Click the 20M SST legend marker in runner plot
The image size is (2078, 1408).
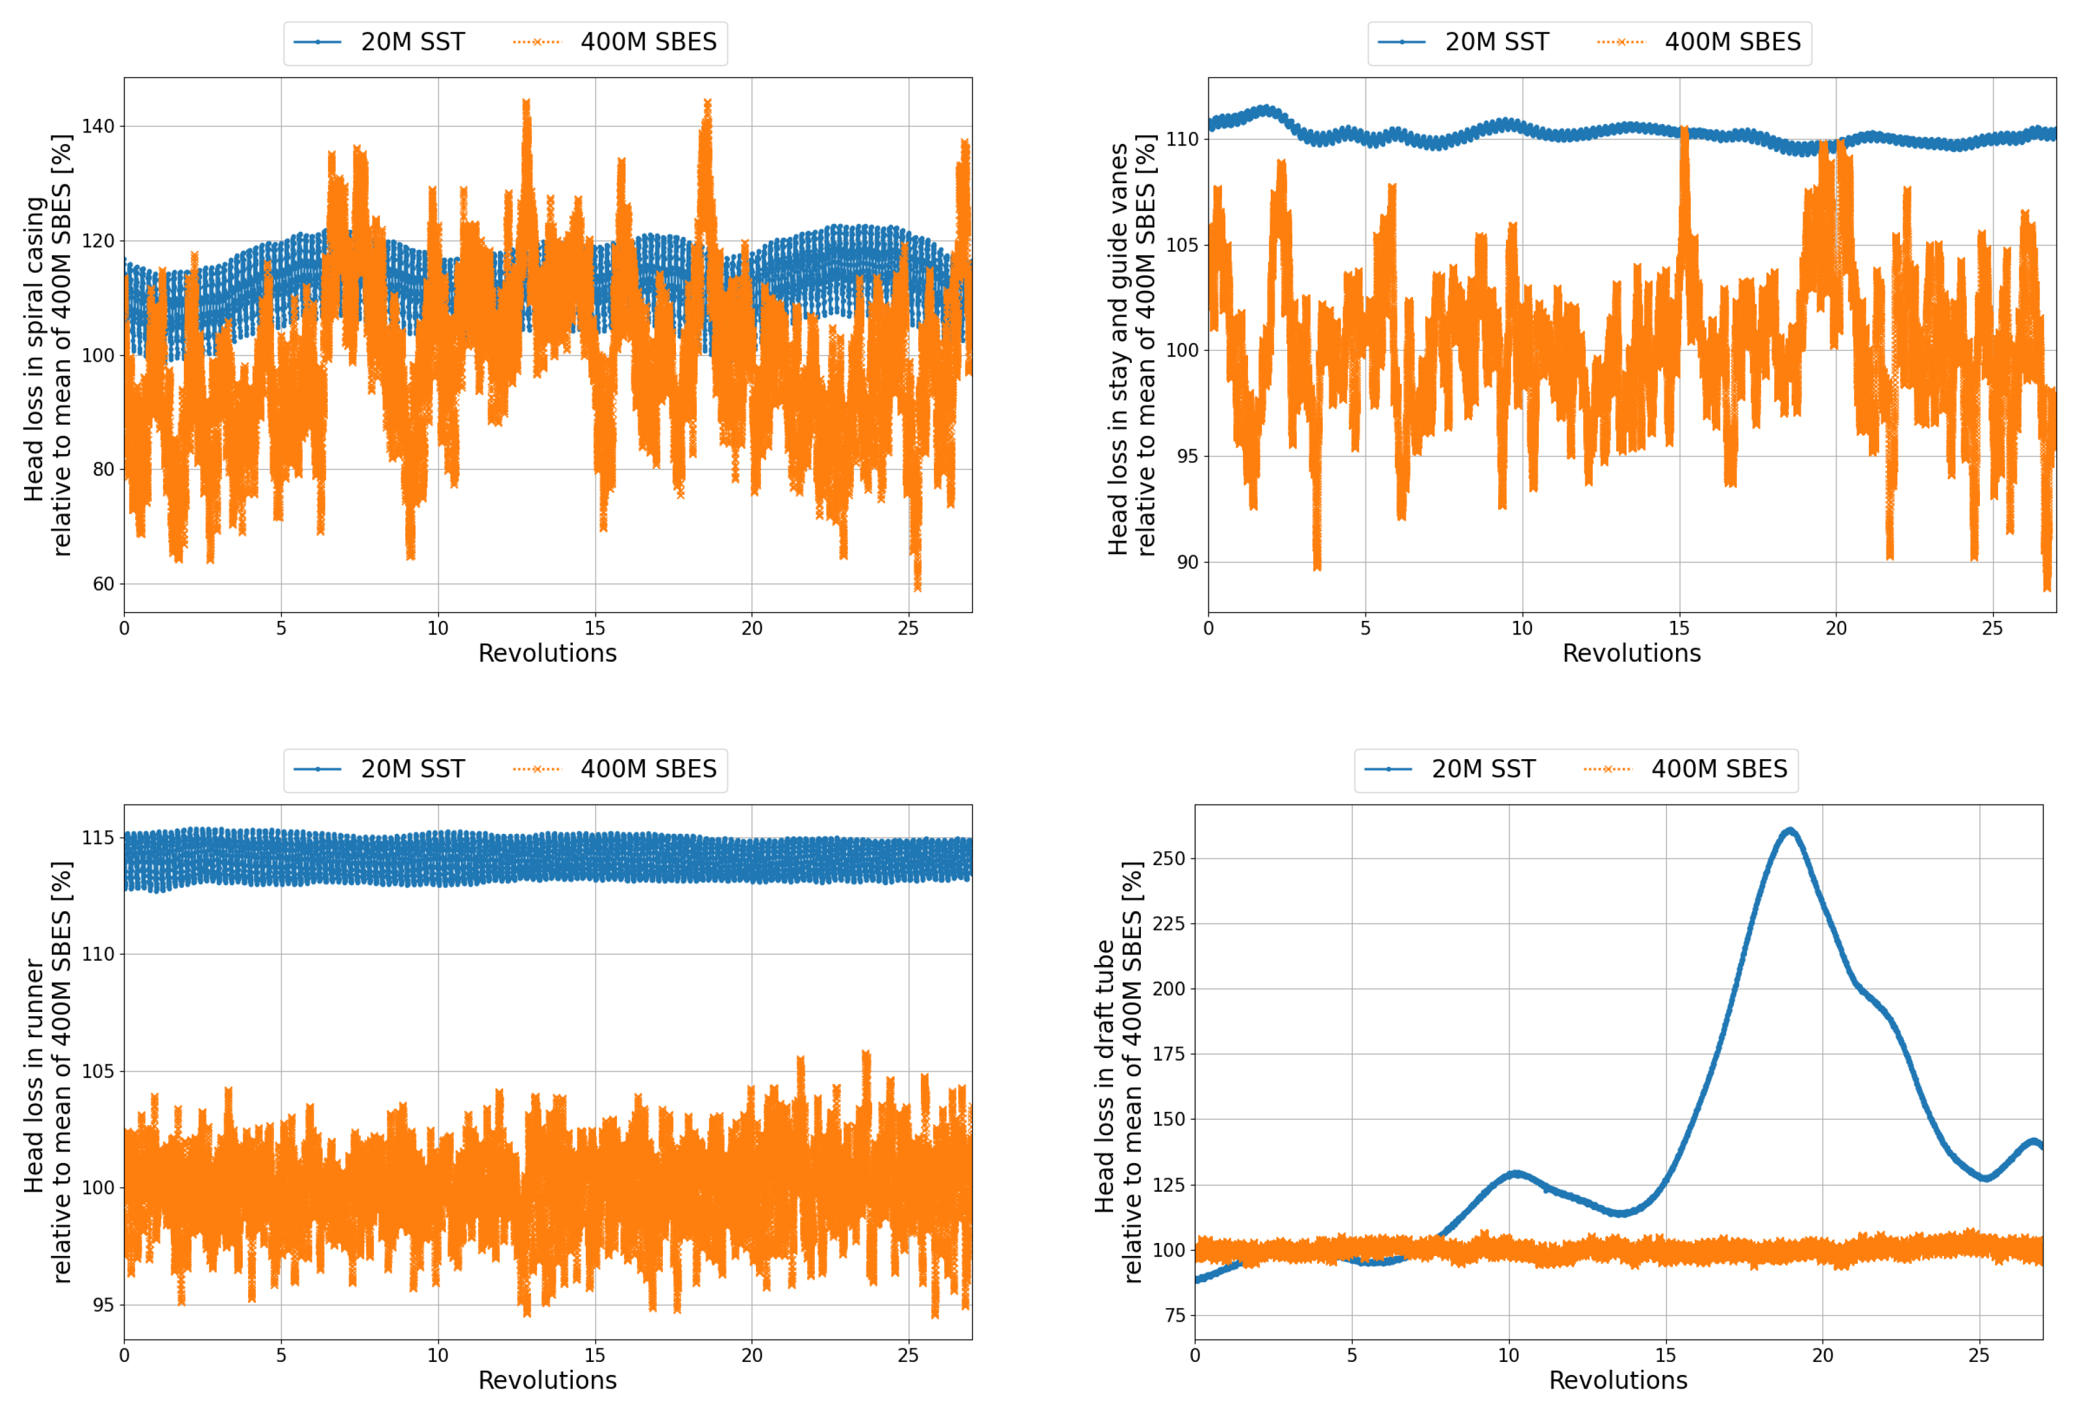318,769
